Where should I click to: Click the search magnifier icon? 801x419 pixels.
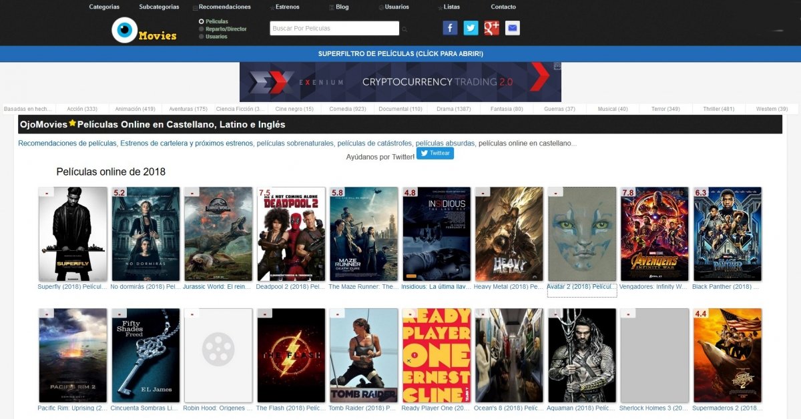(x=405, y=29)
